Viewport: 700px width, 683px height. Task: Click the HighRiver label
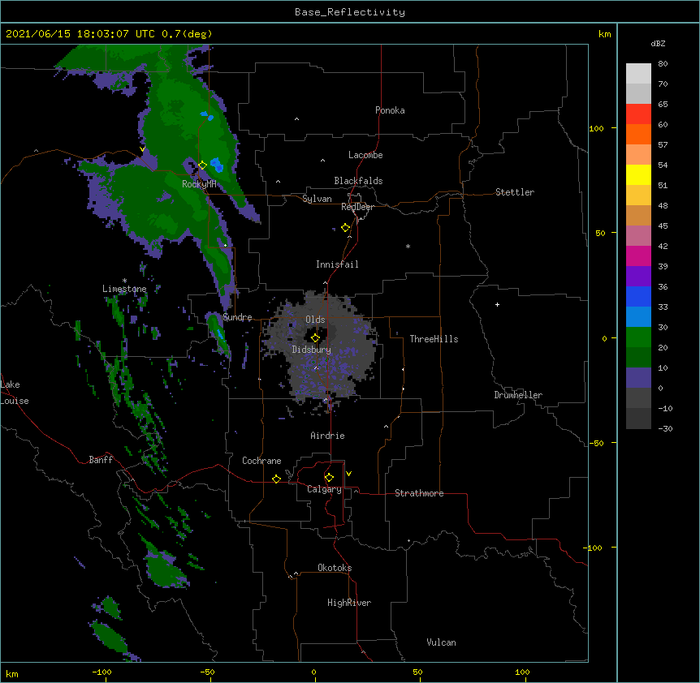[349, 603]
